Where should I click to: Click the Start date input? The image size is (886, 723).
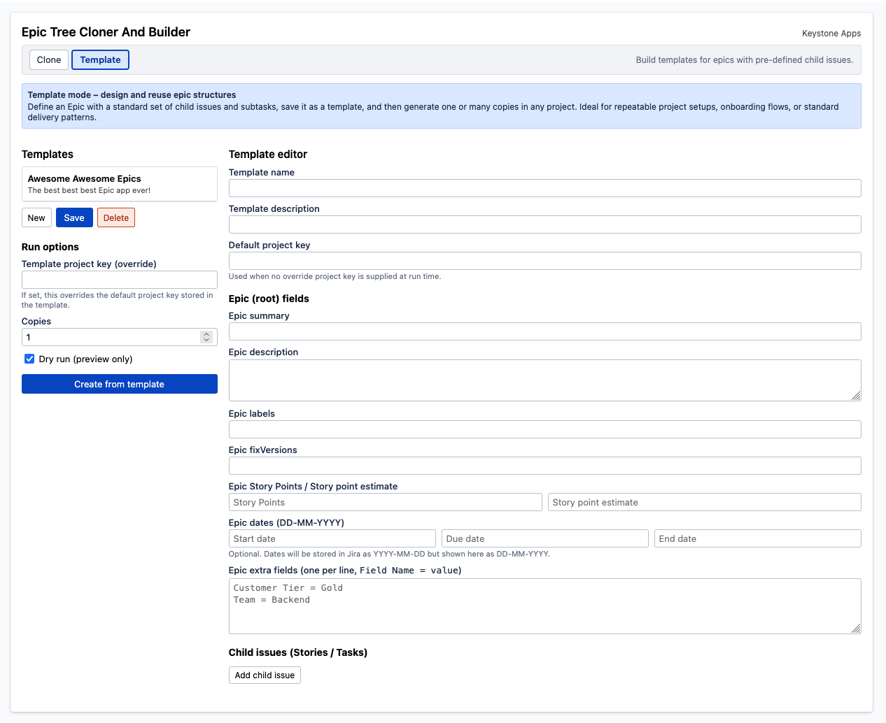(332, 538)
